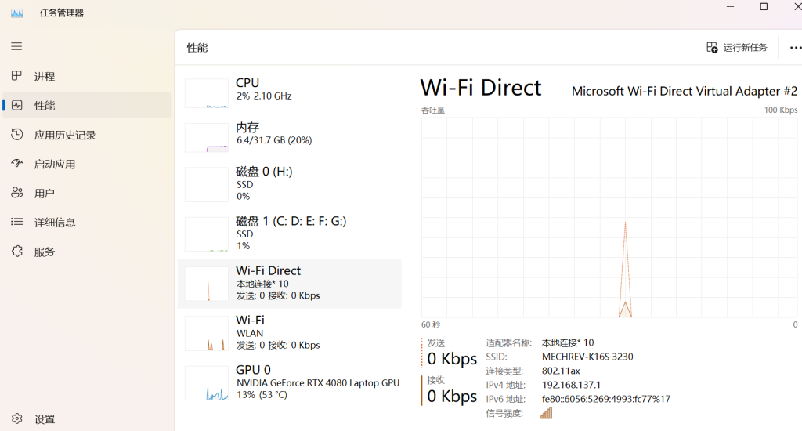Screen dimensions: 802x431
Task: Click the 用户 users icon
Action: pos(16,193)
